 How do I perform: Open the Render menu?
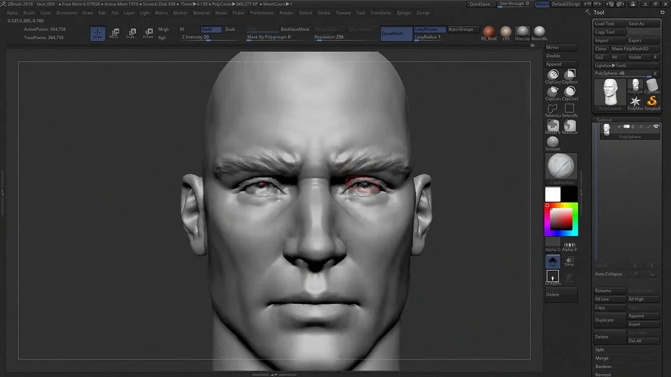point(286,13)
